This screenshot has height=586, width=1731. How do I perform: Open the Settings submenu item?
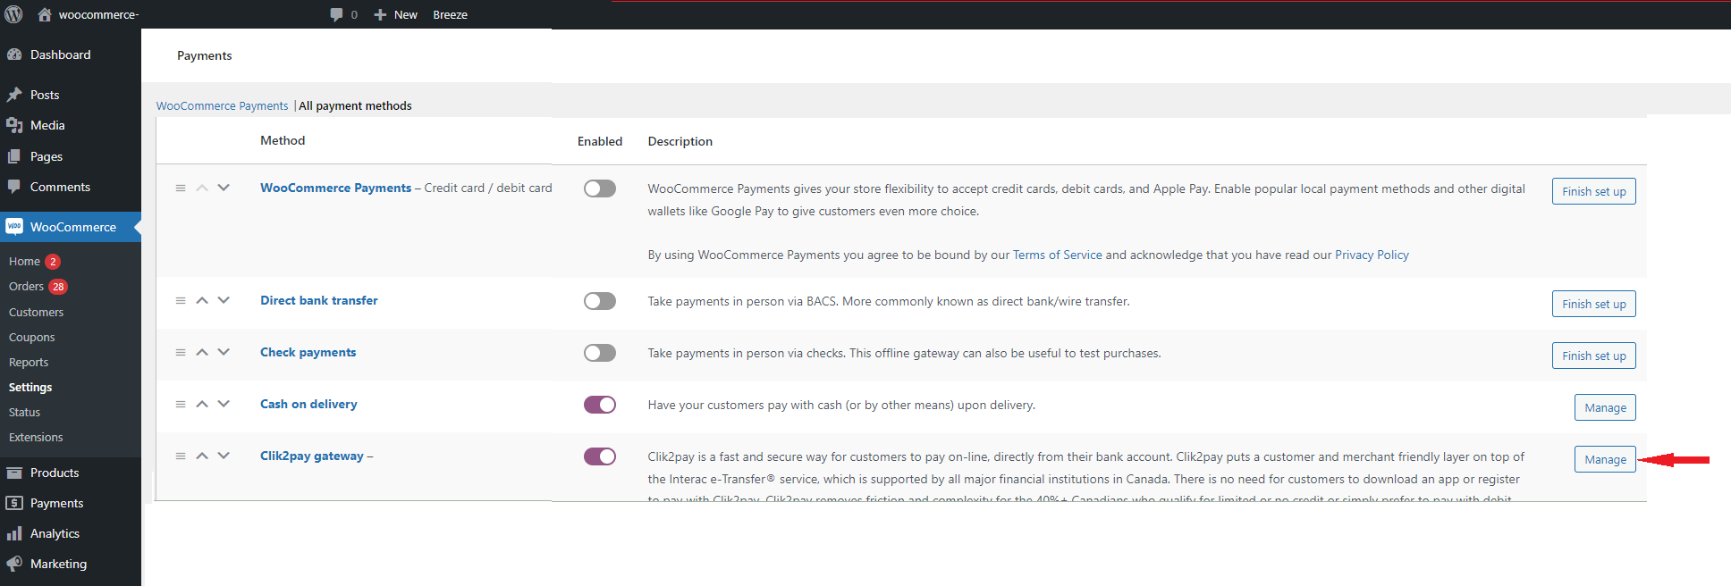(30, 387)
